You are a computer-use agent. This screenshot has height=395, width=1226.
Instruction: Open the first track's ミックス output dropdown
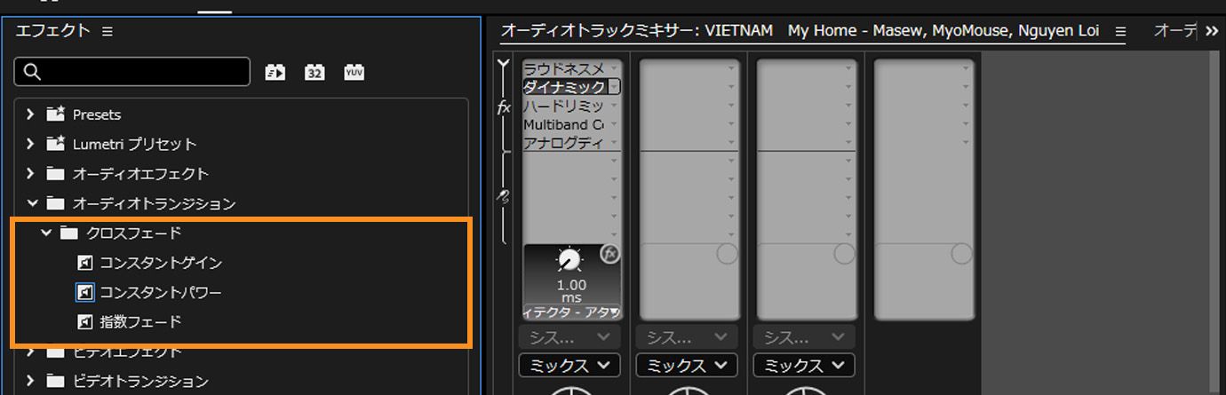(x=569, y=366)
